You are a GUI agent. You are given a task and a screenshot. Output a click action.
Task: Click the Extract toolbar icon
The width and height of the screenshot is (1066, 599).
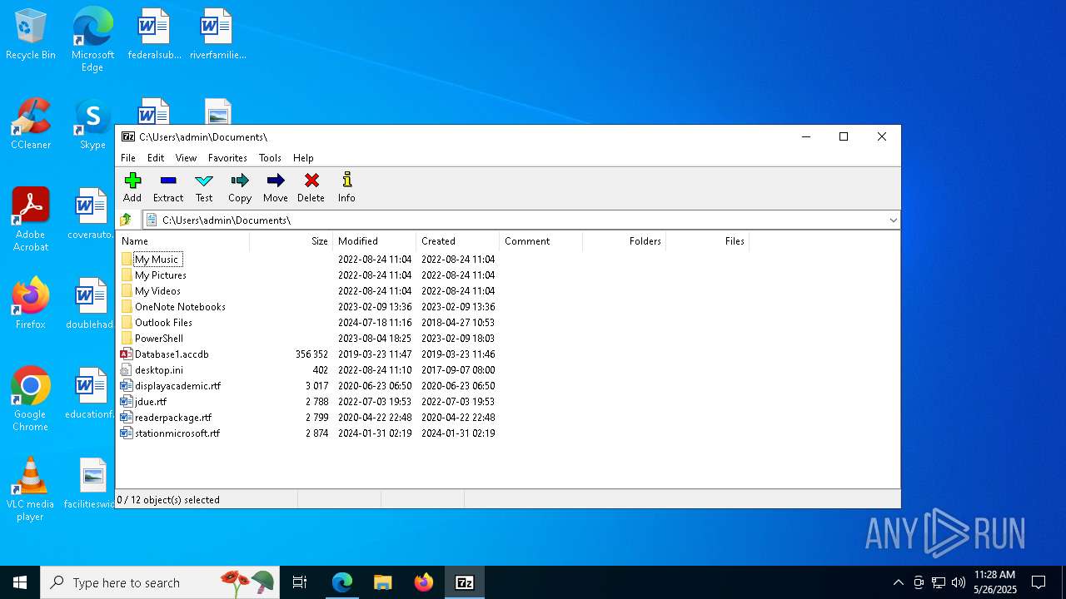[168, 181]
